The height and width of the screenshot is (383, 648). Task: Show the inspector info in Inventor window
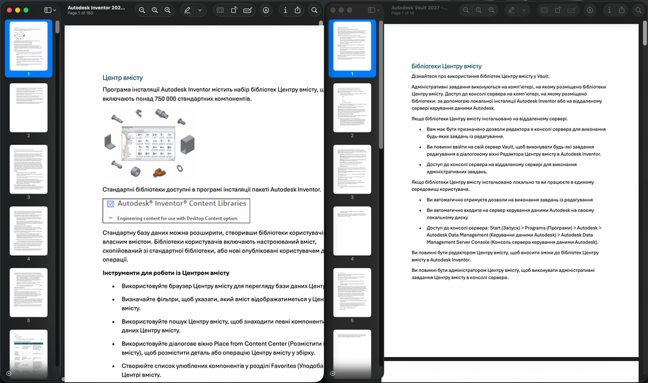pos(285,10)
